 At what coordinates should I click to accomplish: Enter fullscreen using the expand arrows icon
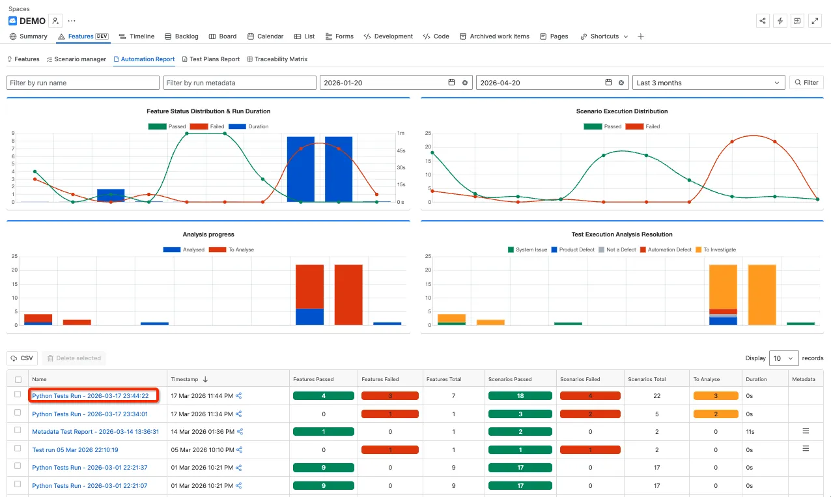[x=815, y=21]
